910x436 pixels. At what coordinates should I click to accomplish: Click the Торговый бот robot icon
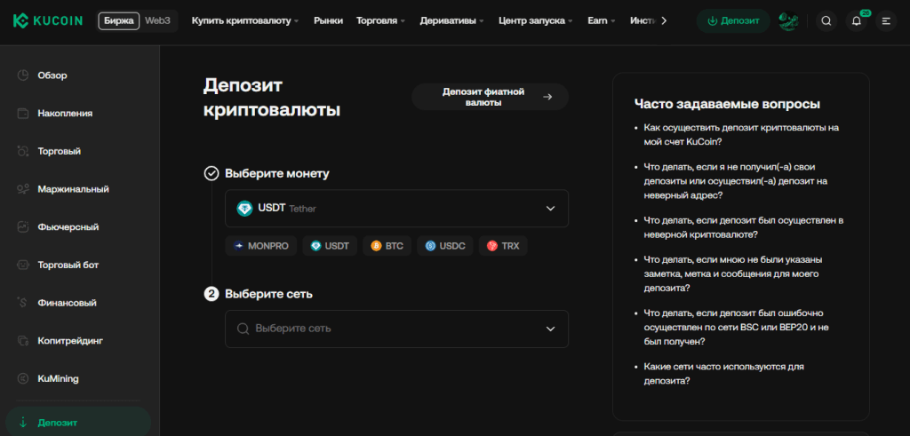[22, 265]
